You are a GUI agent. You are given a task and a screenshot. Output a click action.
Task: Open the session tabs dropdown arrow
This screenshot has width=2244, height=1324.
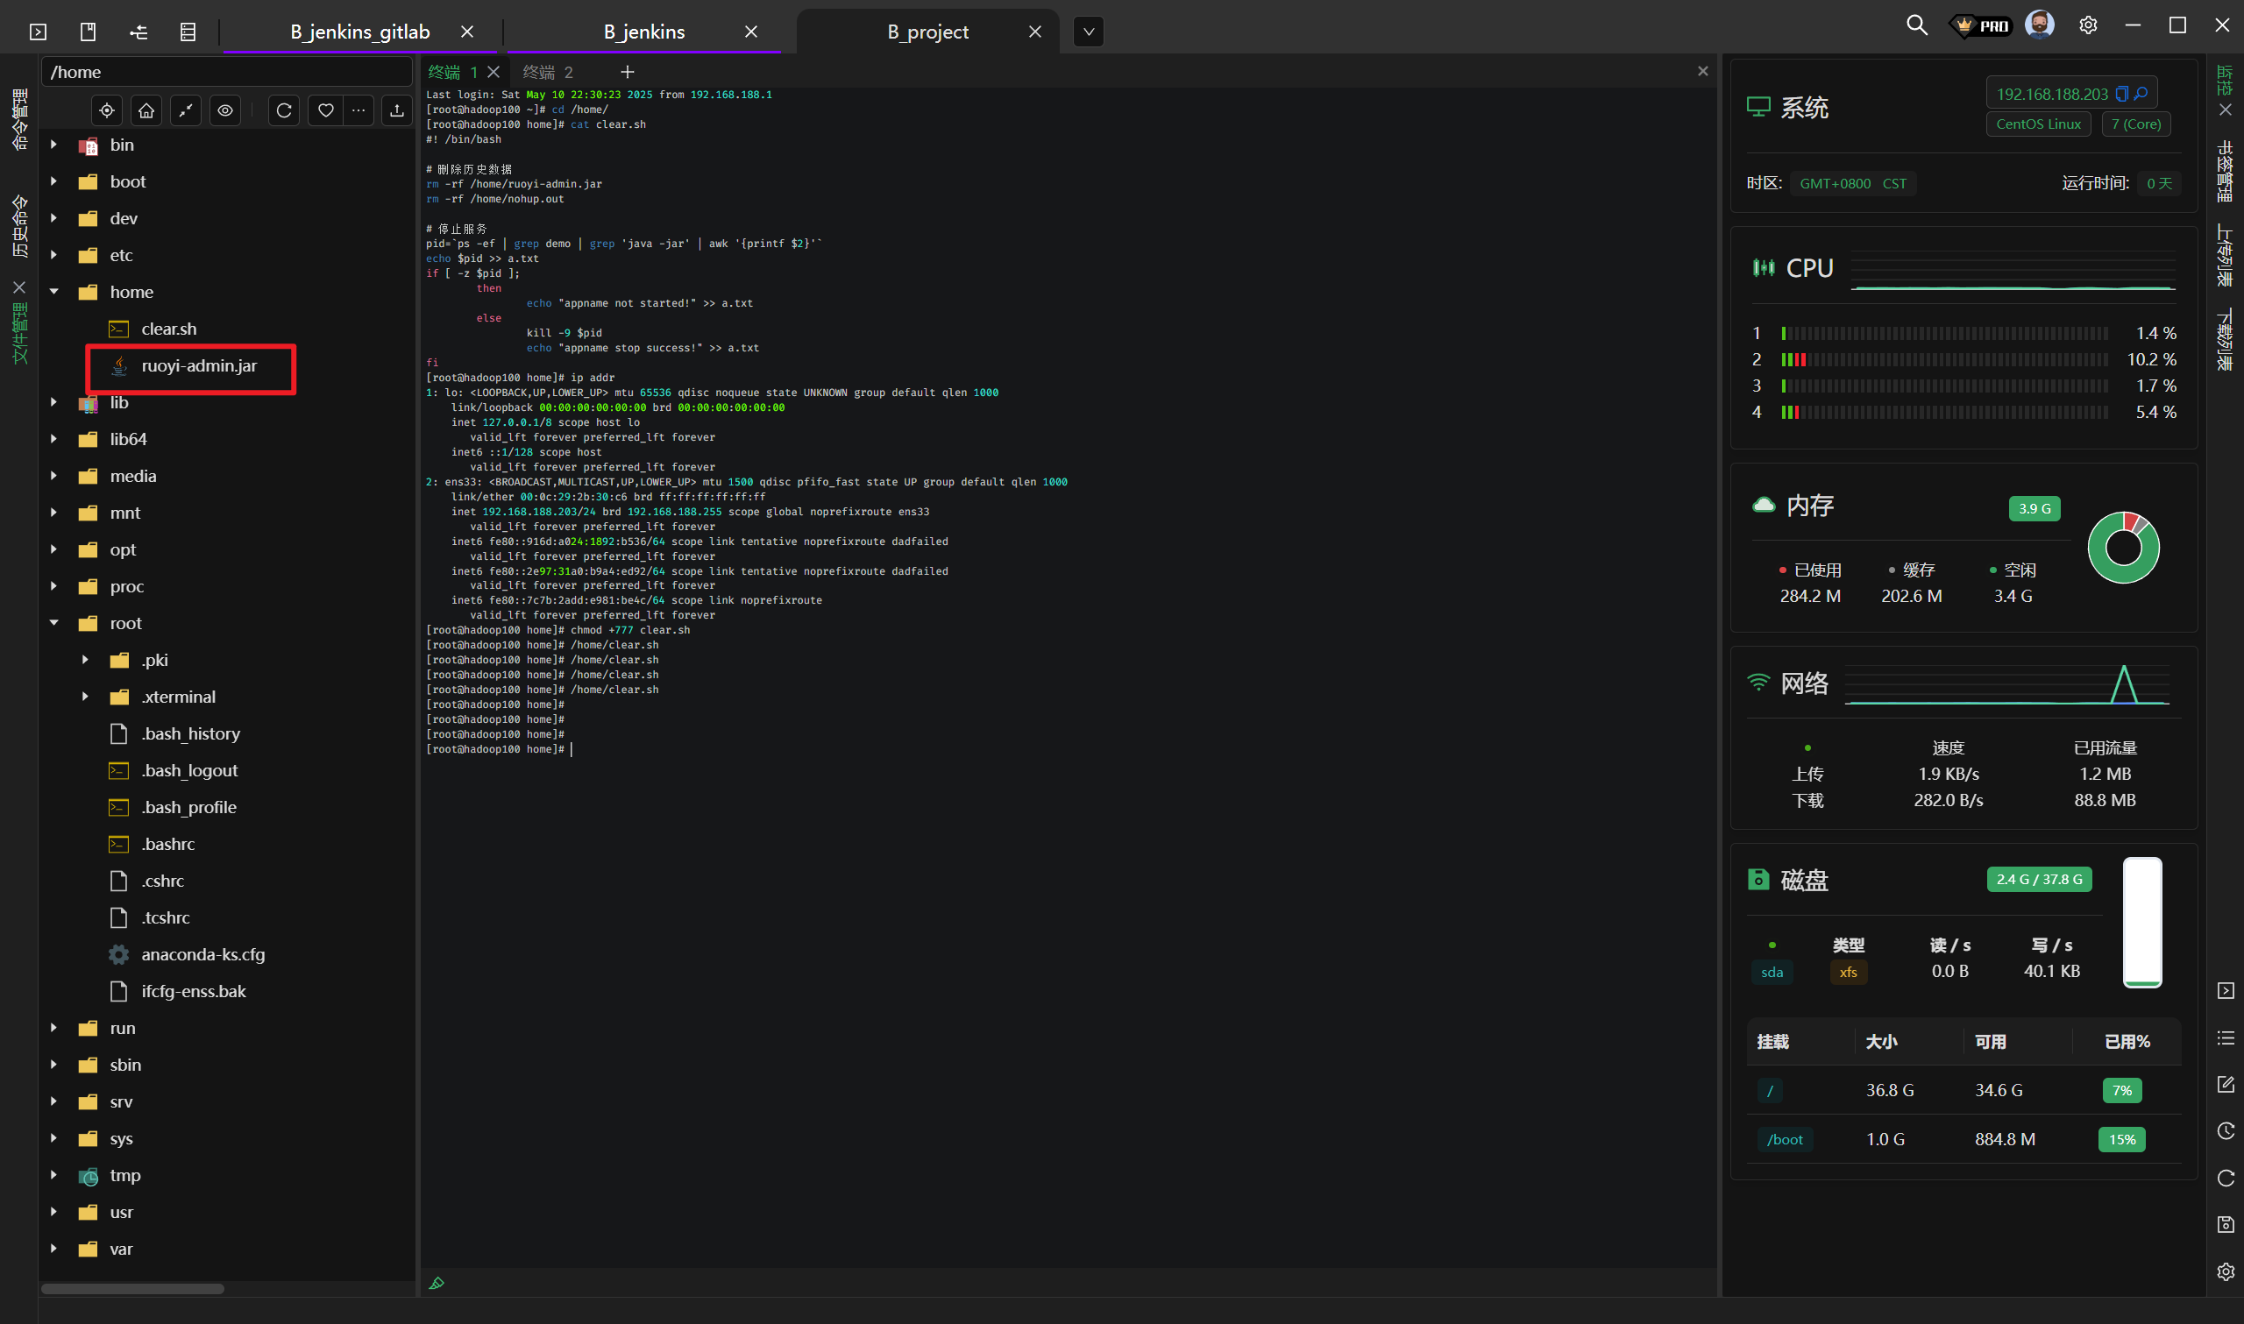click(x=1089, y=32)
